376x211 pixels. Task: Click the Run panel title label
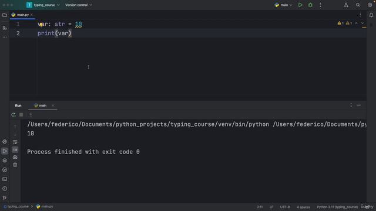tap(18, 105)
